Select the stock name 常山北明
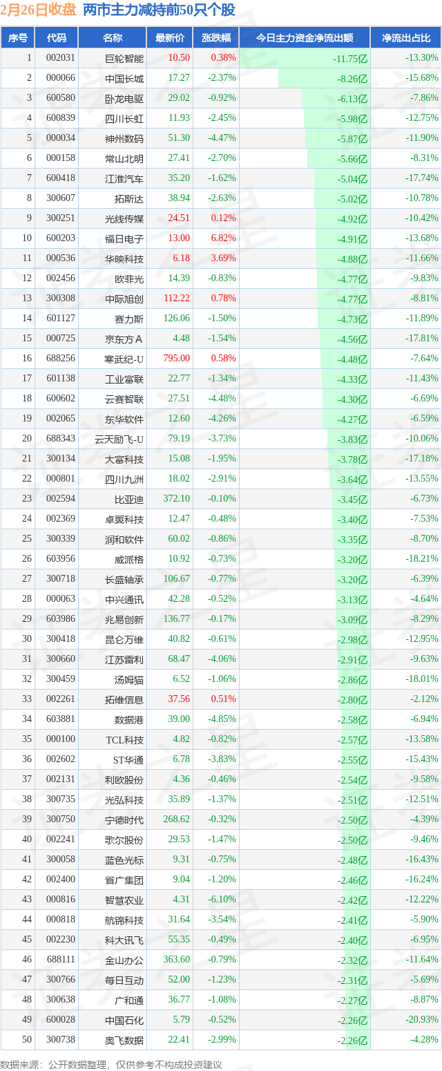442x1071 pixels. coord(124,158)
